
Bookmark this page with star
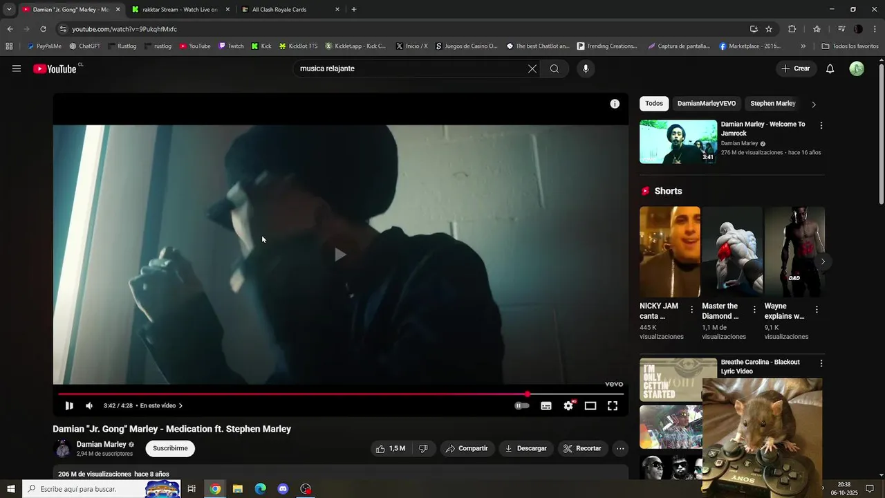click(769, 29)
